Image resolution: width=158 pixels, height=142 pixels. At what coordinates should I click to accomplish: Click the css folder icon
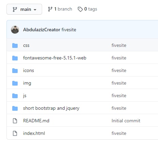15,46
